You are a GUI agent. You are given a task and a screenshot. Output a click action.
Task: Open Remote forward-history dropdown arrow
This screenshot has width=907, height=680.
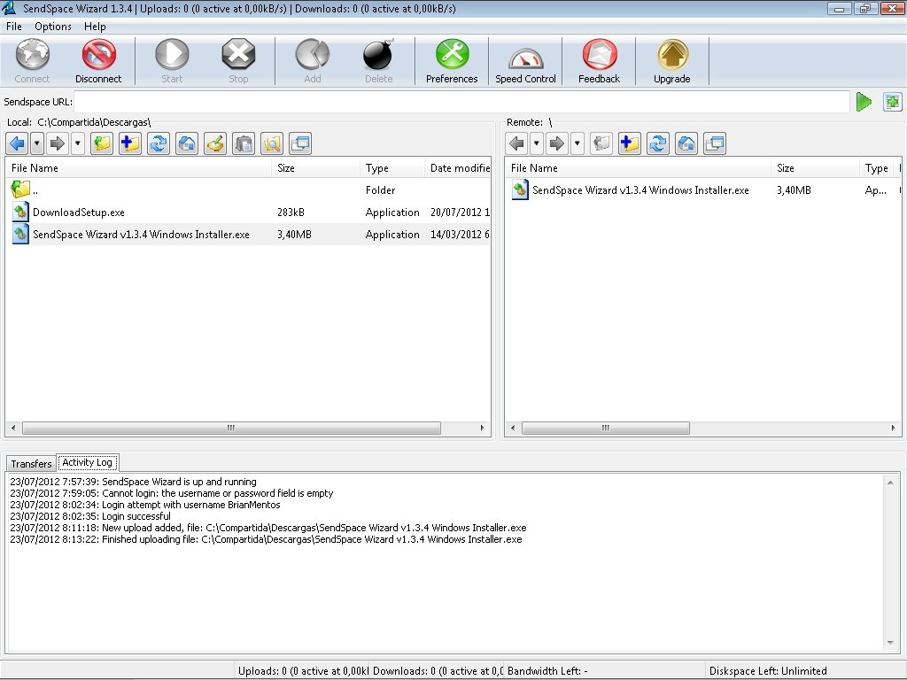click(x=578, y=143)
